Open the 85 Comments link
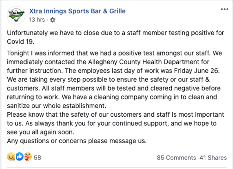 tap(176, 158)
